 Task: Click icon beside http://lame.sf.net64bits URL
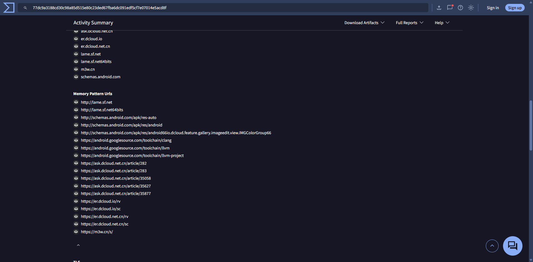[76, 110]
